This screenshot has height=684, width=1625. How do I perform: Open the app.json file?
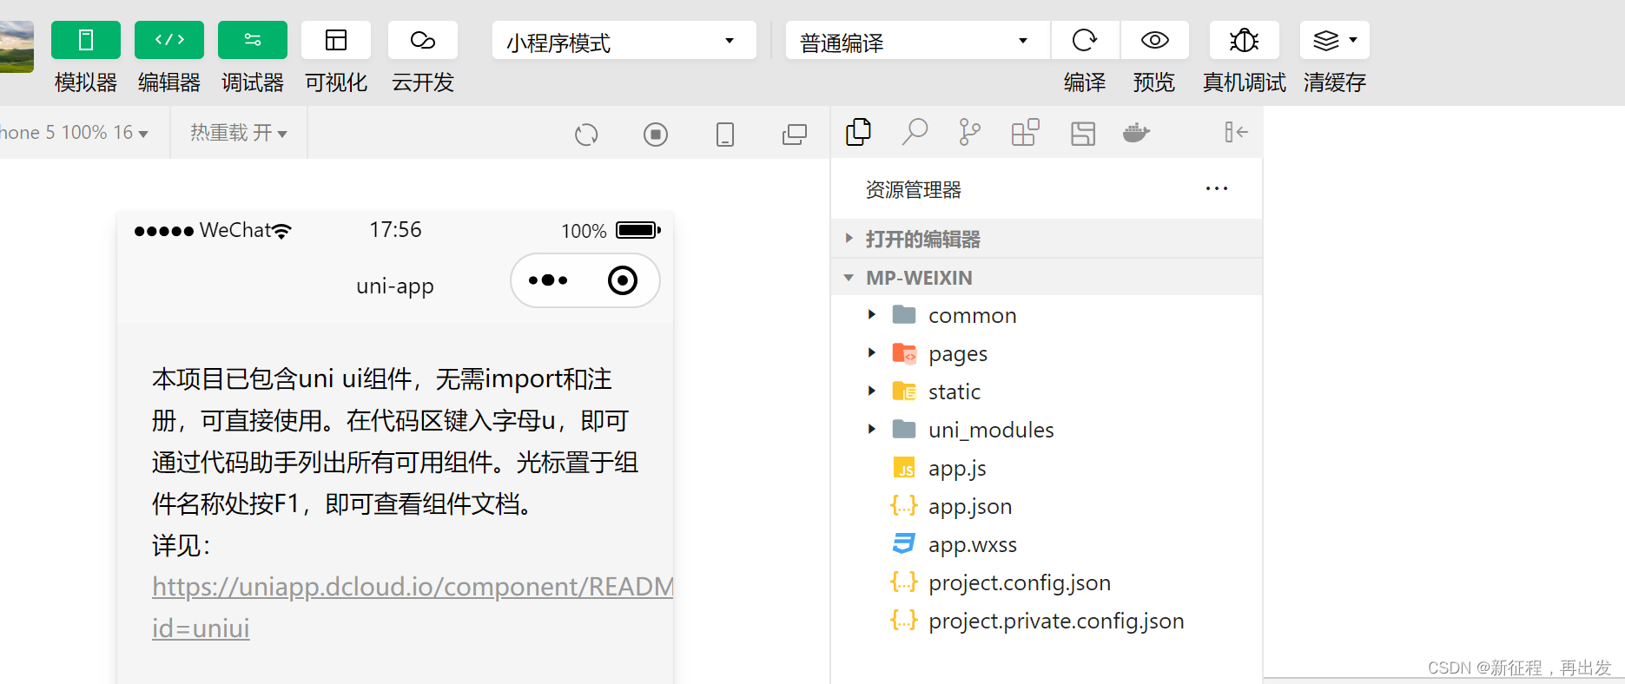[x=1047, y=506]
